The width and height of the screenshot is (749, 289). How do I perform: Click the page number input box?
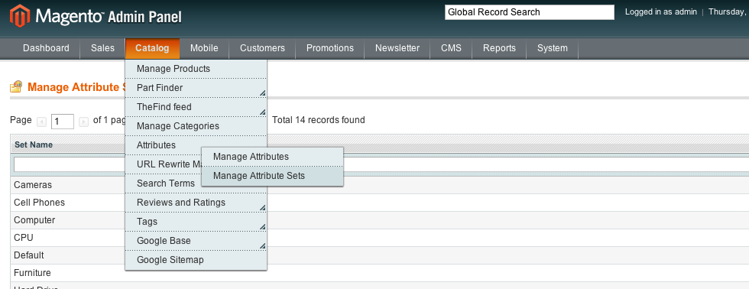63,122
